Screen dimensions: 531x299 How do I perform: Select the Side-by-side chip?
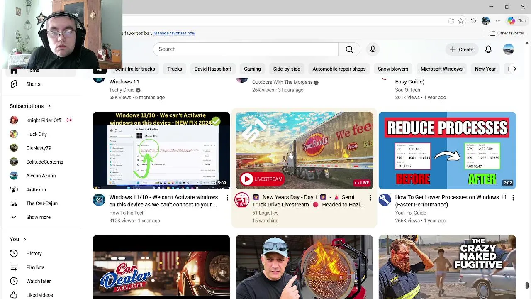287,69
